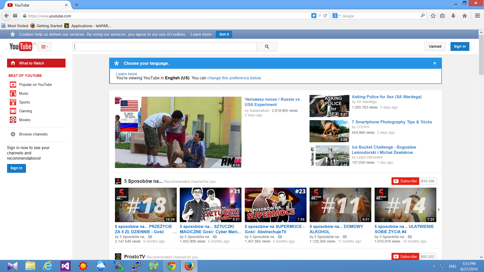Bookmark this page with the star icon
484x272 pixels.
point(433,16)
